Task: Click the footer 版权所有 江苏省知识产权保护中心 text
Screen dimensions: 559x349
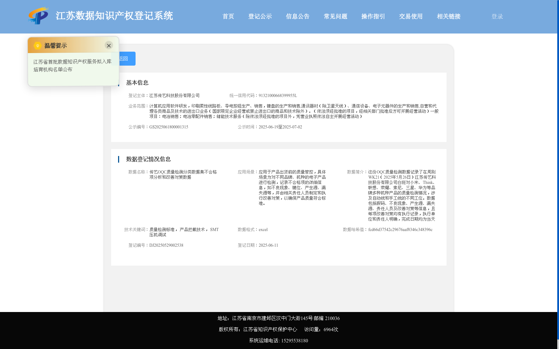Action: pos(258,329)
